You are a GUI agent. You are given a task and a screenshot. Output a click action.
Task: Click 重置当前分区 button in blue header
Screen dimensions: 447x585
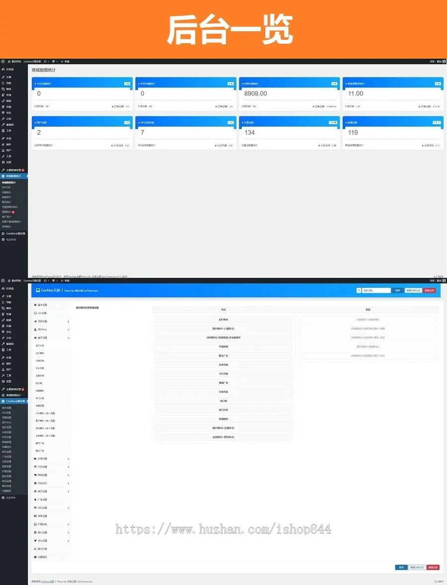413,290
